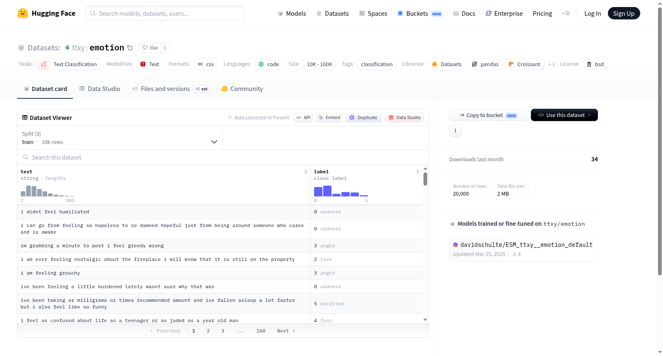Open the ttxy user profile link
This screenshot has height=356, width=663.
point(78,48)
